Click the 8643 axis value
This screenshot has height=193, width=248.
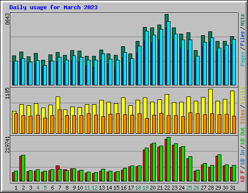(x=7, y=19)
